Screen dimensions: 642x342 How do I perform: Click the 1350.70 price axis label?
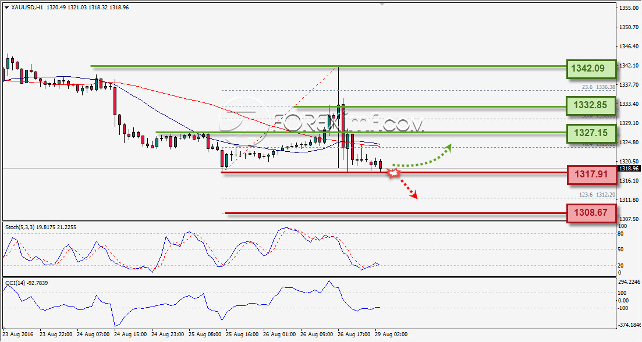629,27
